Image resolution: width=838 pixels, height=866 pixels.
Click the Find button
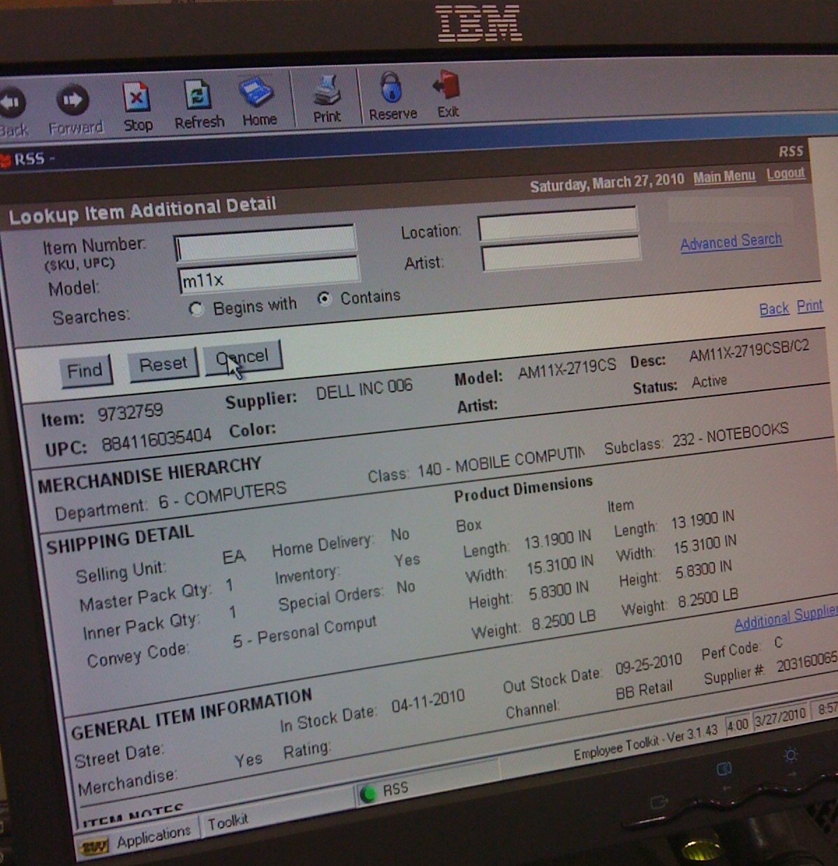[84, 370]
